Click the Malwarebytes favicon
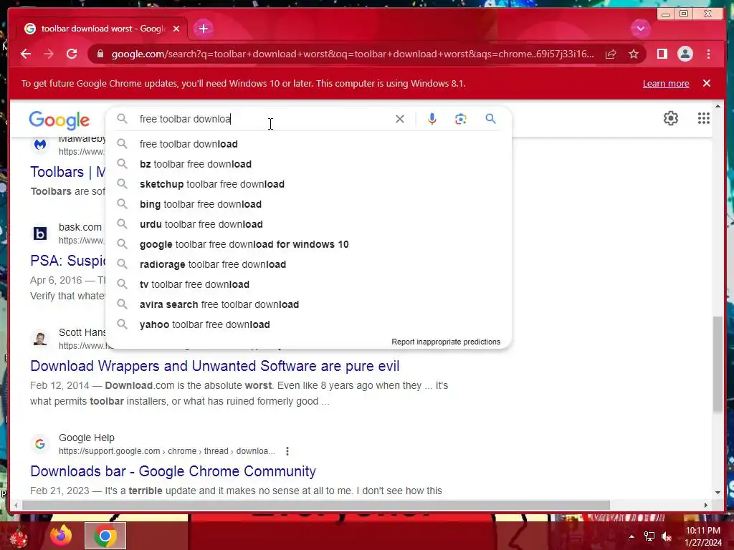This screenshot has height=550, width=734. point(40,145)
